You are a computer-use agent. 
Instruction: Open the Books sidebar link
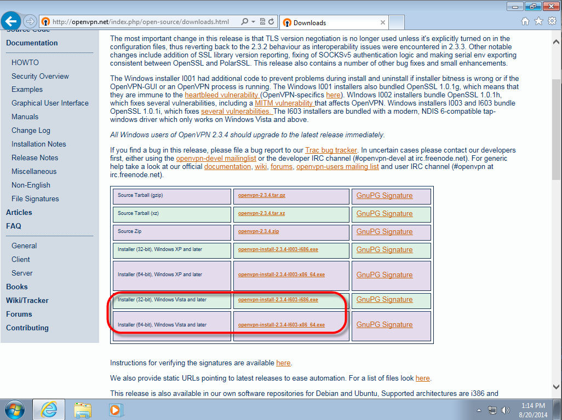(x=17, y=287)
